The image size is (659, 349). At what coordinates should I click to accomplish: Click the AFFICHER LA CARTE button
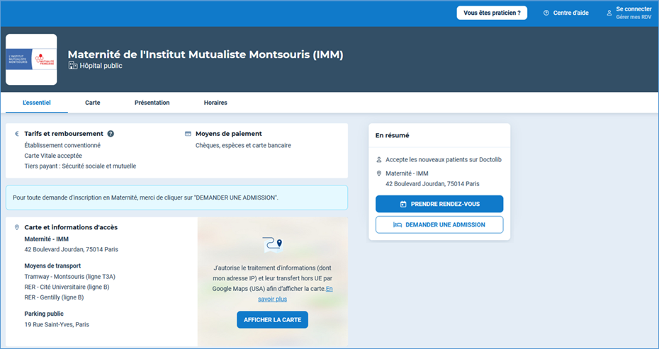[x=272, y=320]
